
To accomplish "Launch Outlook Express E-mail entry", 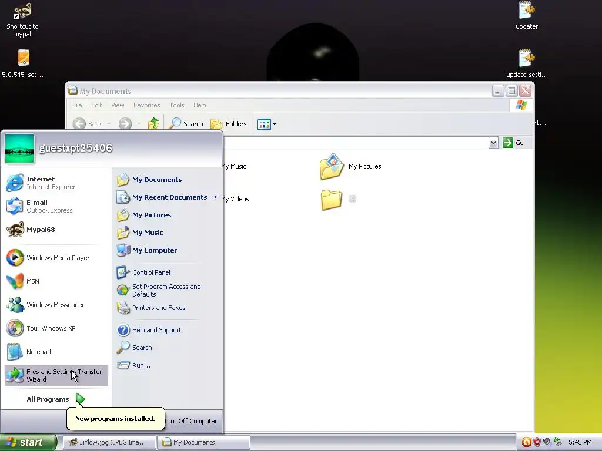I will tap(56, 206).
